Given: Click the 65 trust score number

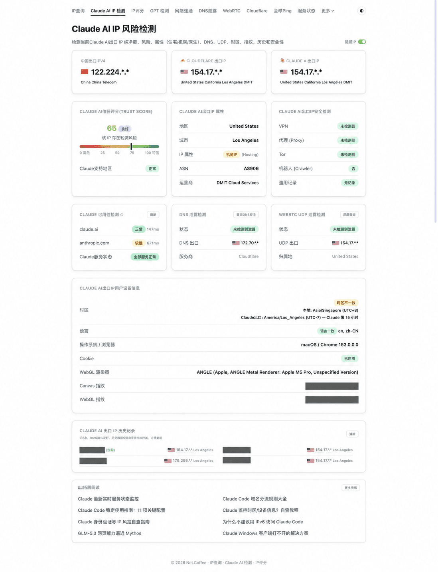Looking at the screenshot, I should [112, 128].
